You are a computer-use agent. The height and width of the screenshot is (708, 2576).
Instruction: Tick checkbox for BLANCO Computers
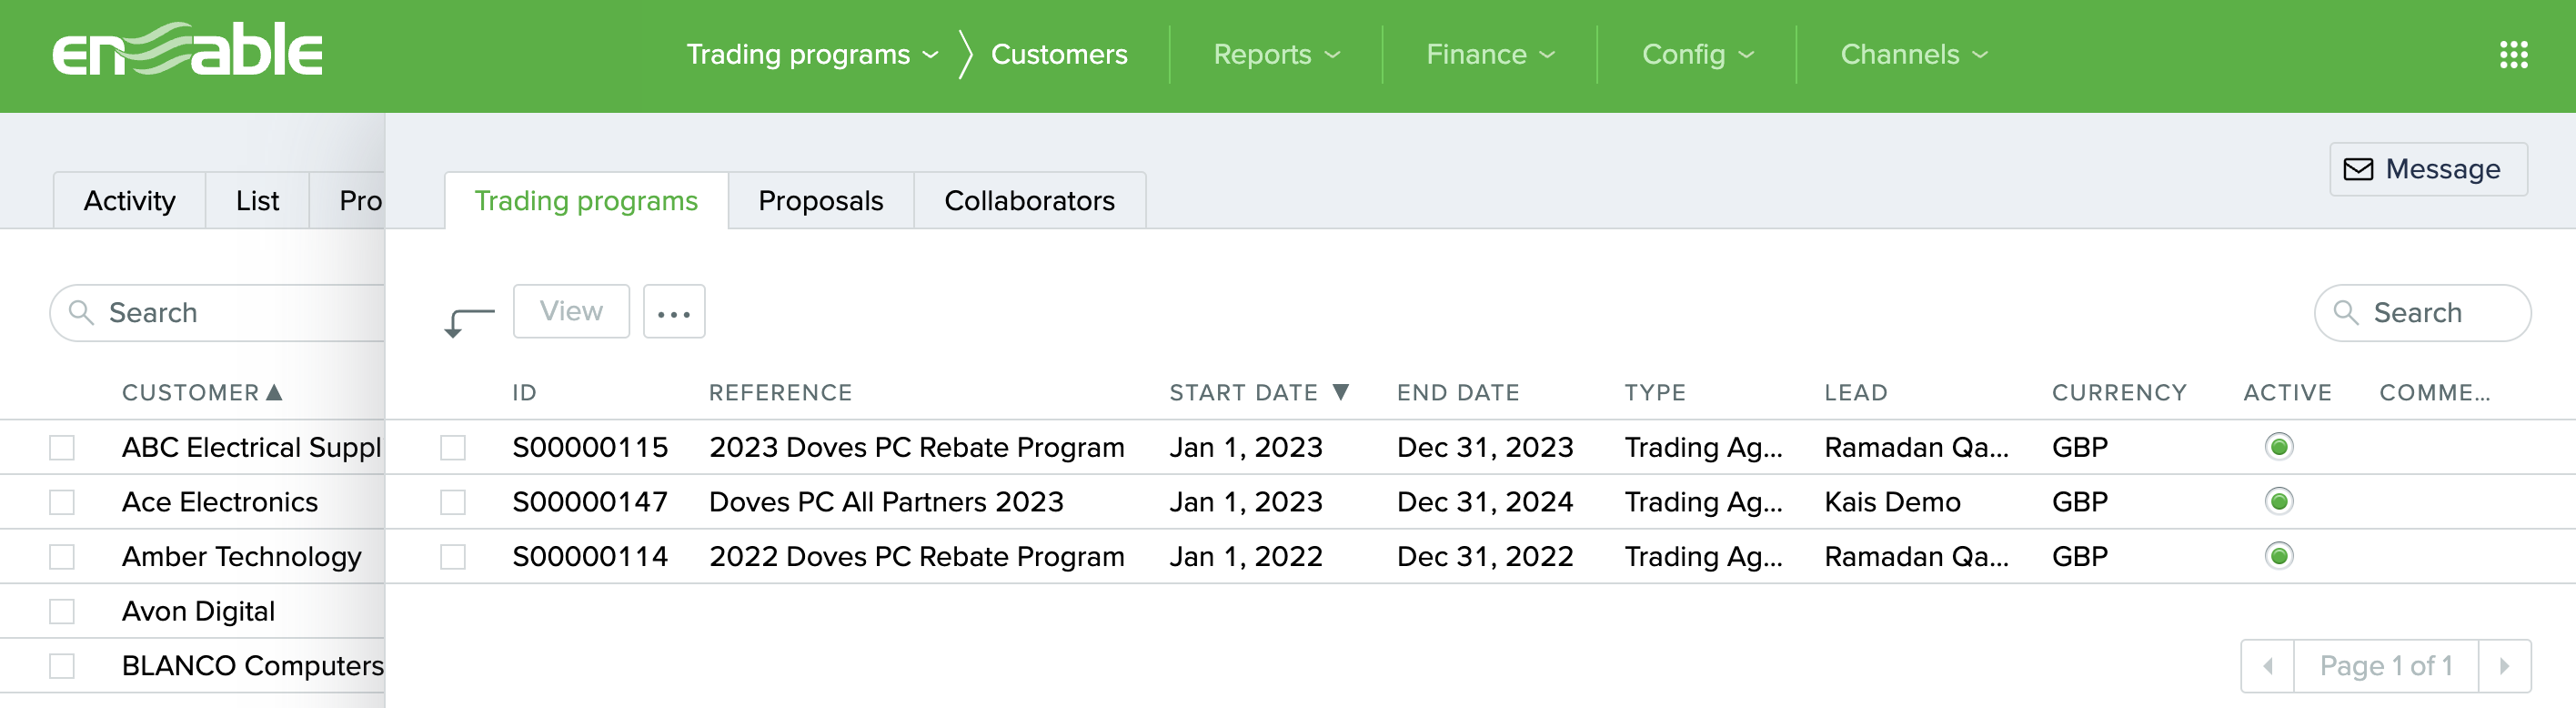(x=62, y=666)
